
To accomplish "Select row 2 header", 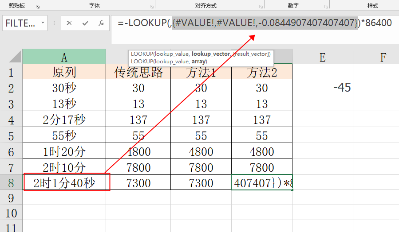I will 11,88.
